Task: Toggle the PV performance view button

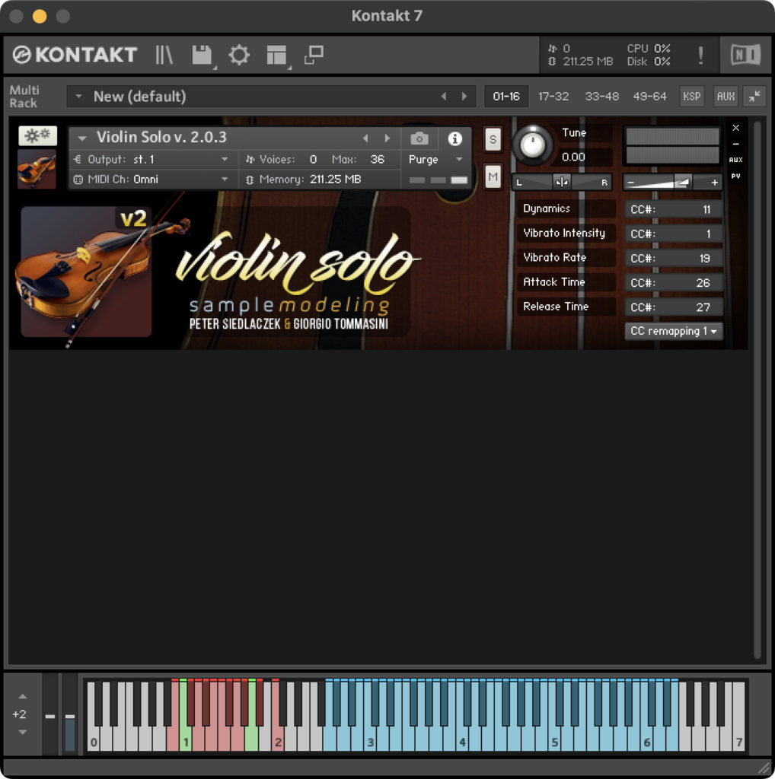Action: 735,176
